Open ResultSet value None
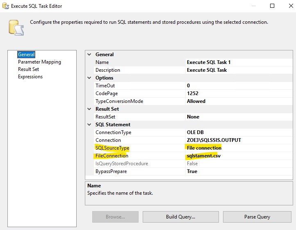Screen dimensions: 296x230 239,117
